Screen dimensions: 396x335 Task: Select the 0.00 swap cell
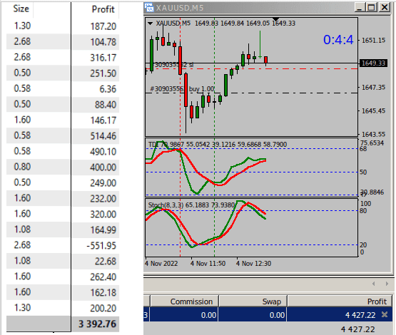coord(253,315)
